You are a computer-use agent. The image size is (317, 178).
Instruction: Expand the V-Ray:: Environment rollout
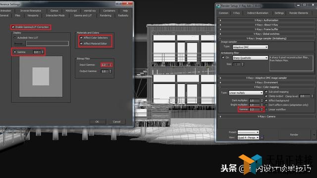266,83
